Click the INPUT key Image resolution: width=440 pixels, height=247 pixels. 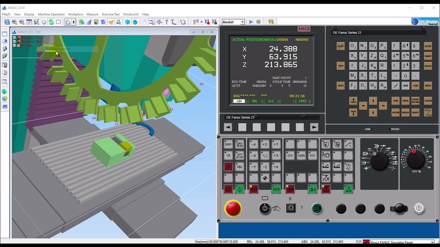428,86
